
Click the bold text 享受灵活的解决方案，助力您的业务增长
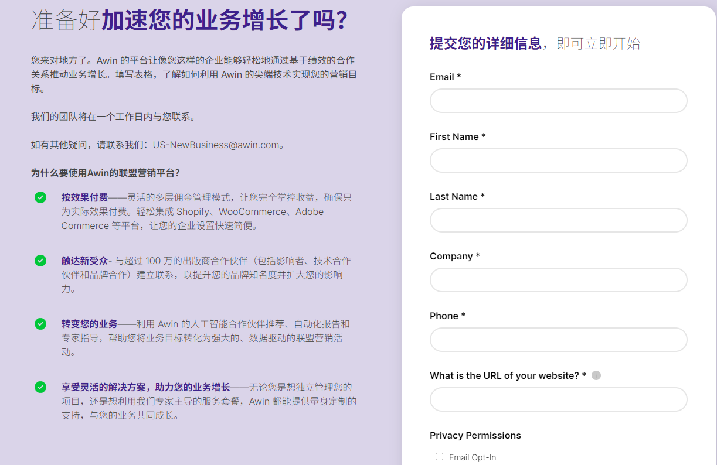[145, 387]
